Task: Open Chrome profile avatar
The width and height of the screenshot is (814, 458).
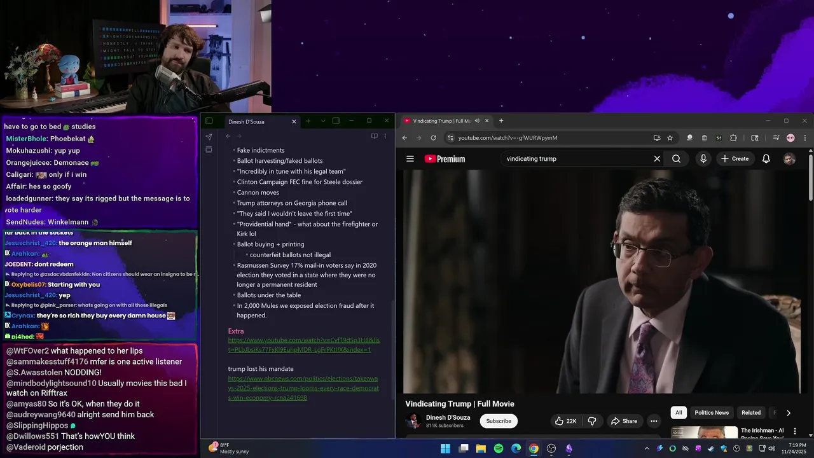Action: pos(790,138)
